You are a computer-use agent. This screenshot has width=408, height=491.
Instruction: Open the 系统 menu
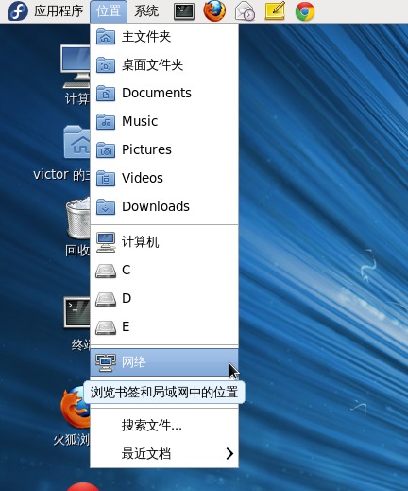pos(146,11)
